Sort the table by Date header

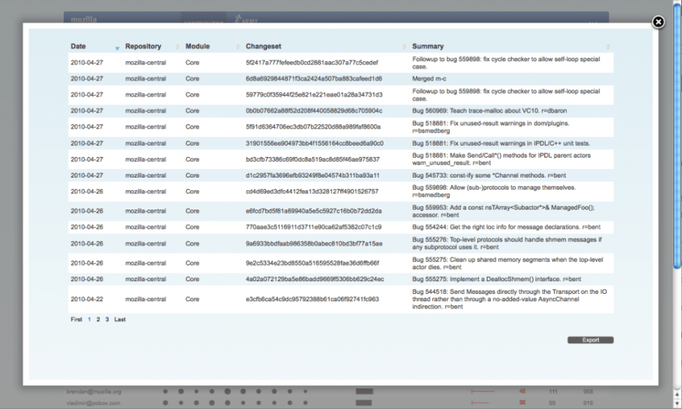pos(78,47)
